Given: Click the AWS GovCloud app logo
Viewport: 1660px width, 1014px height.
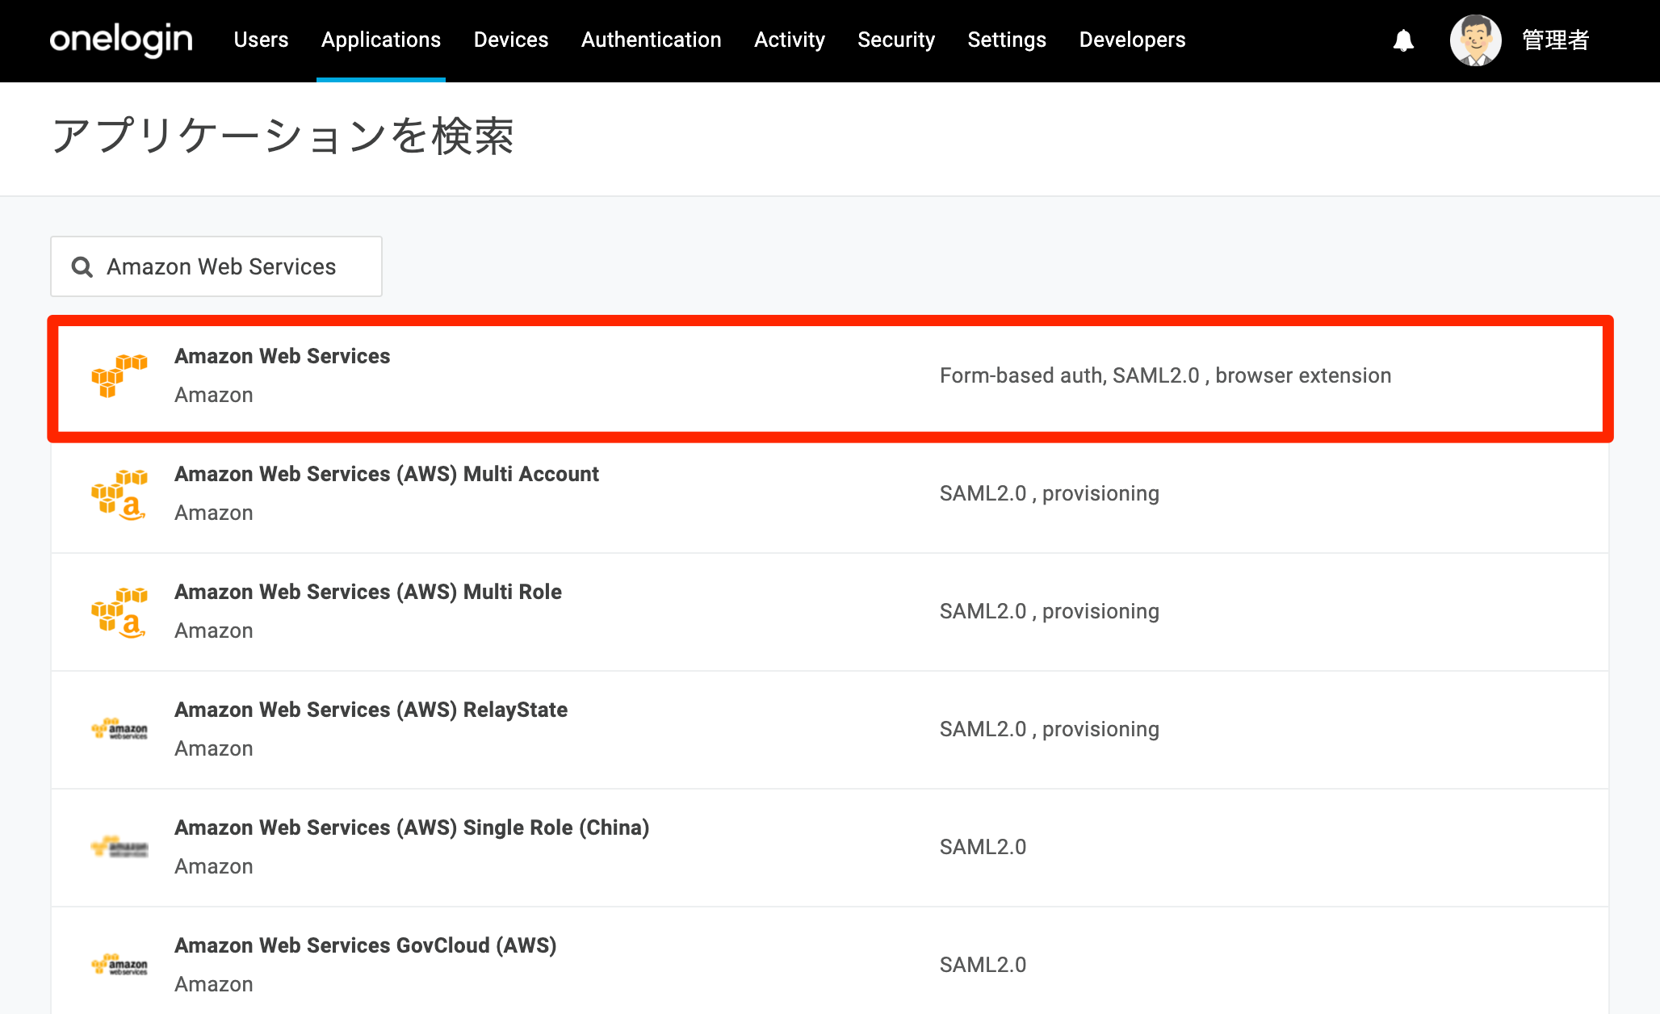Looking at the screenshot, I should [119, 965].
